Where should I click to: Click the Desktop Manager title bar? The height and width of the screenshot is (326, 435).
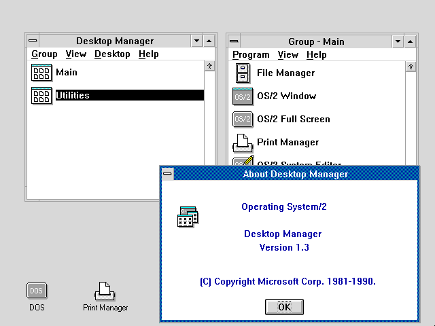coord(115,41)
